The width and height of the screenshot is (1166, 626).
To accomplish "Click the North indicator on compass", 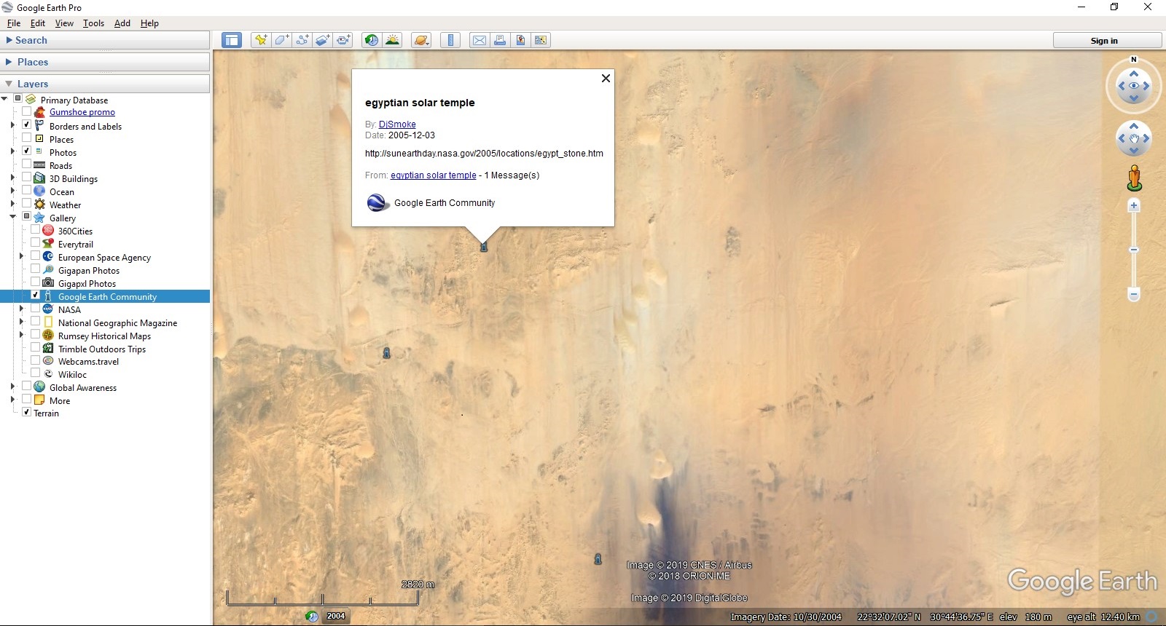I will (x=1133, y=60).
